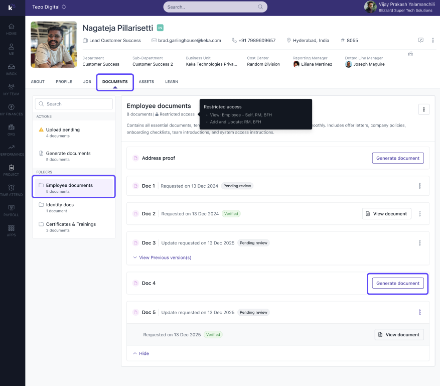
Task: Open Doc 1 three-dot options menu
Action: 419,186
